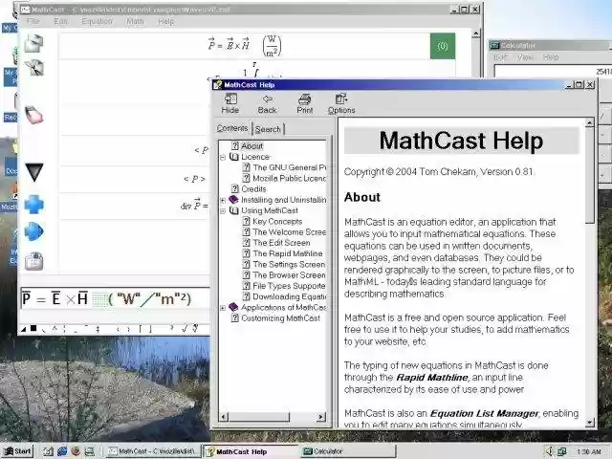Switch to the Contents tab in Help
612x459 pixels.
(x=232, y=128)
